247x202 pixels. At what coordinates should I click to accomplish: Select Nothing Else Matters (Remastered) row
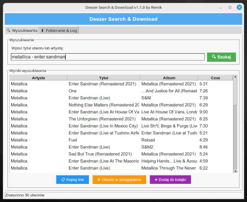pos(104,105)
